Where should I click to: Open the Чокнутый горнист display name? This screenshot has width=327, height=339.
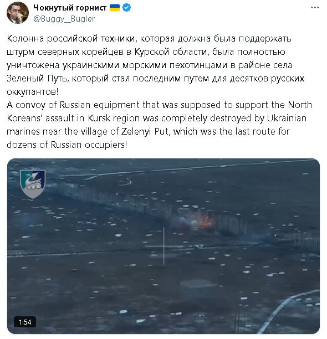pyautogui.click(x=70, y=8)
